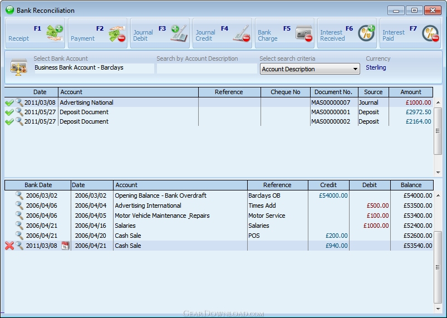447x318 pixels.
Task: Select Advertising International account
Action: (x=148, y=206)
